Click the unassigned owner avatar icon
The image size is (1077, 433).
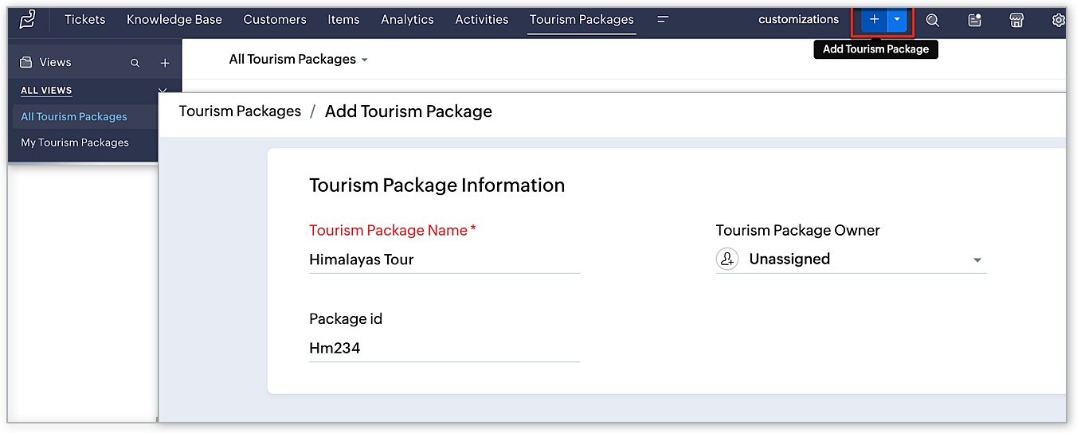coord(726,259)
